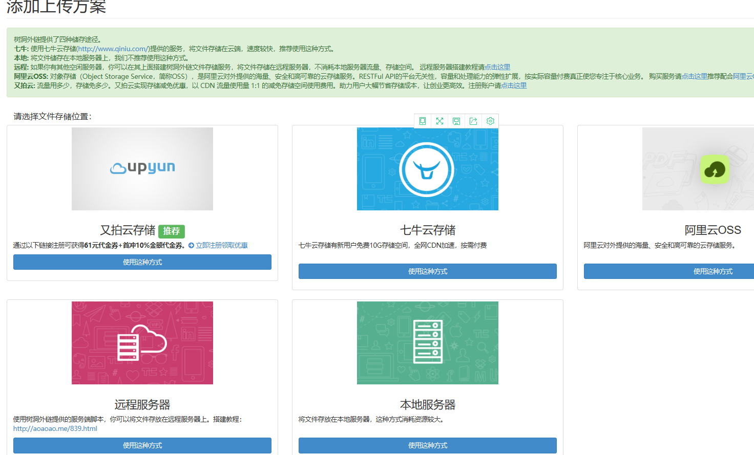Visit the www.qiniu.com link in notice
The height and width of the screenshot is (455, 754).
[113, 49]
